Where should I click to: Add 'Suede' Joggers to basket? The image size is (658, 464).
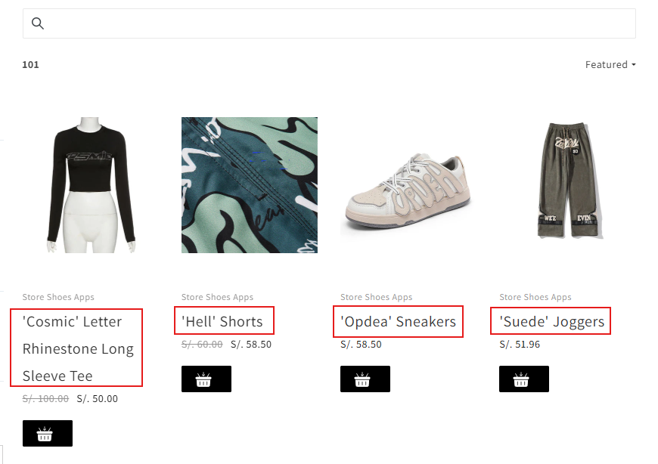click(524, 379)
